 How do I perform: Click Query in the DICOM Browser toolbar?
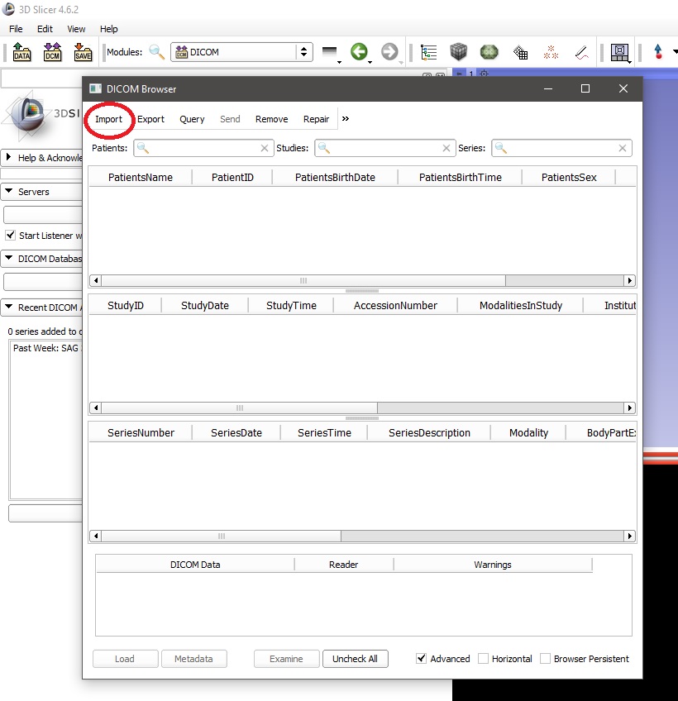point(192,119)
